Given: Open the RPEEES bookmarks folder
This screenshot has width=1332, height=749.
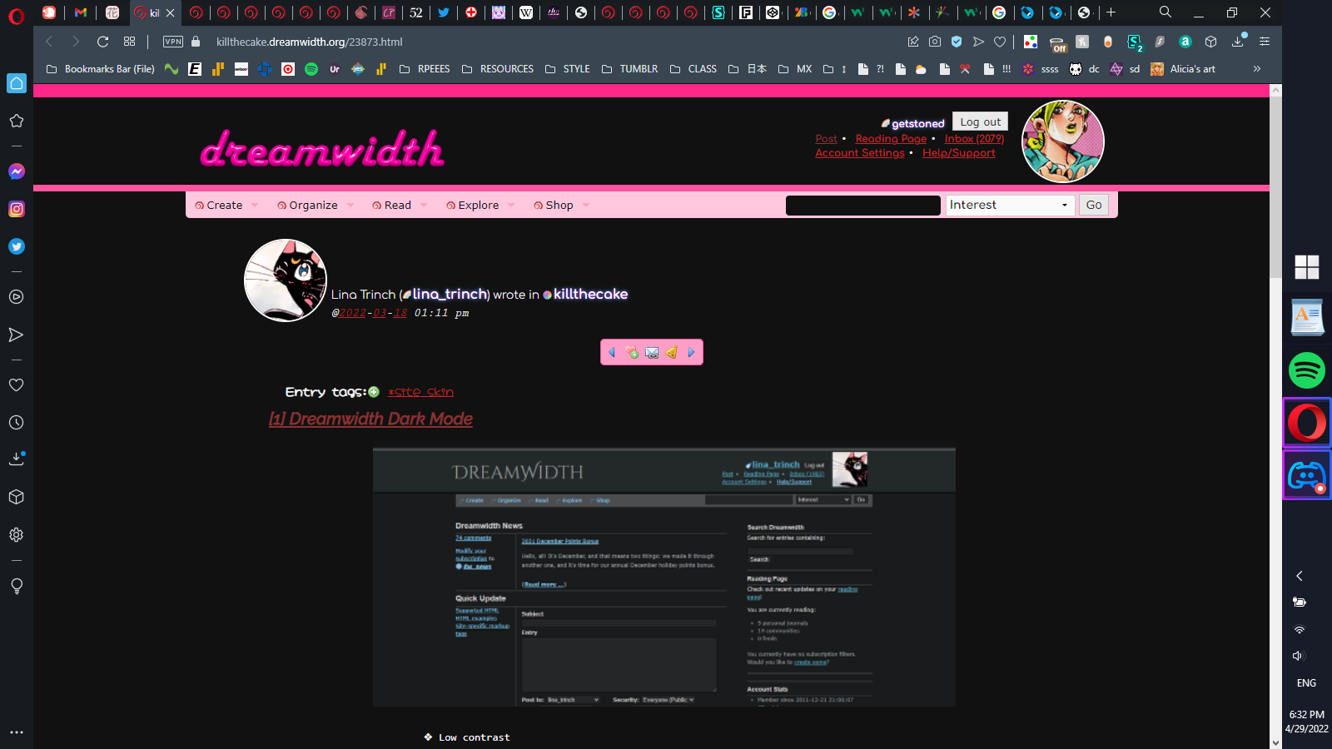Looking at the screenshot, I should pyautogui.click(x=424, y=69).
